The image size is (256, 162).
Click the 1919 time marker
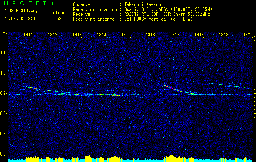(224, 34)
